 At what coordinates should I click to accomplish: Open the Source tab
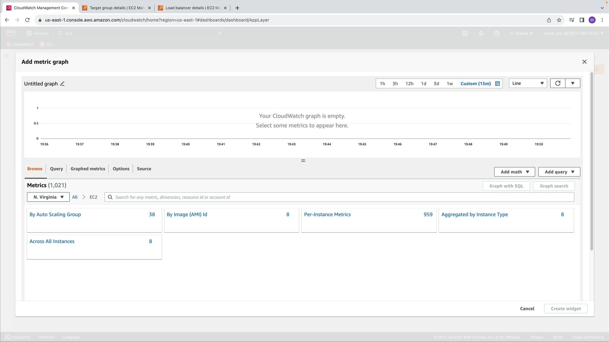tap(144, 169)
